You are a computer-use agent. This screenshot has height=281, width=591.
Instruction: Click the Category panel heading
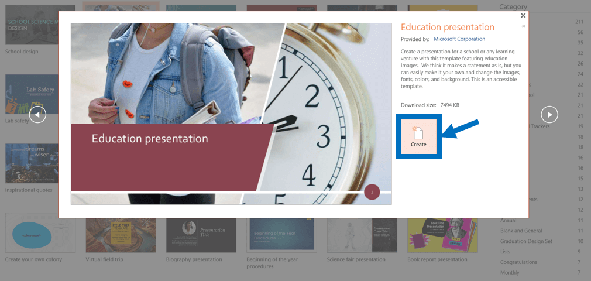pyautogui.click(x=513, y=7)
